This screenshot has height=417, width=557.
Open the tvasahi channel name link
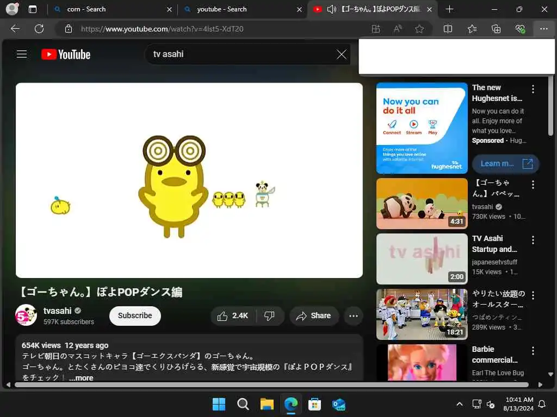tap(57, 311)
